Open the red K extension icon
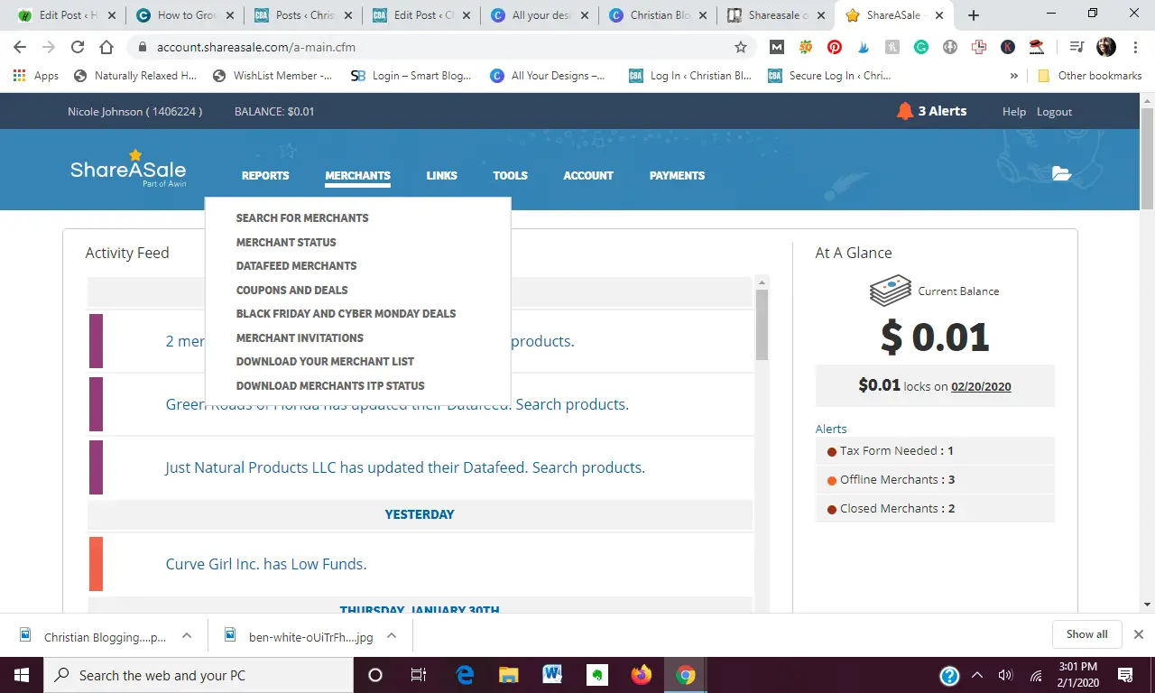The height and width of the screenshot is (693, 1155). (x=1008, y=47)
